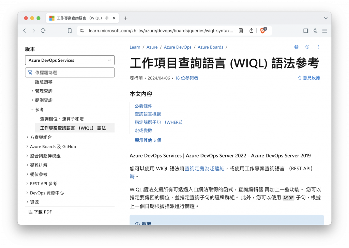Open the 查詢定義為超連結 link
349x248 pixels.
tap(204, 169)
